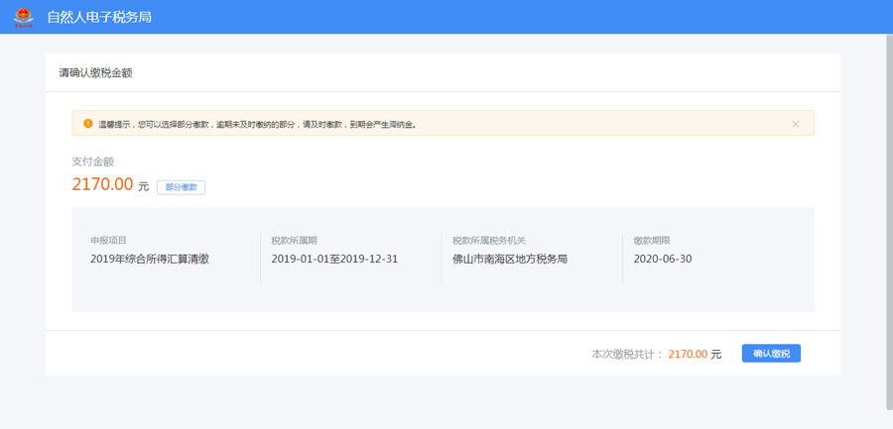
Task: Click the 2020-06-30 payment deadline date
Action: 662,260
